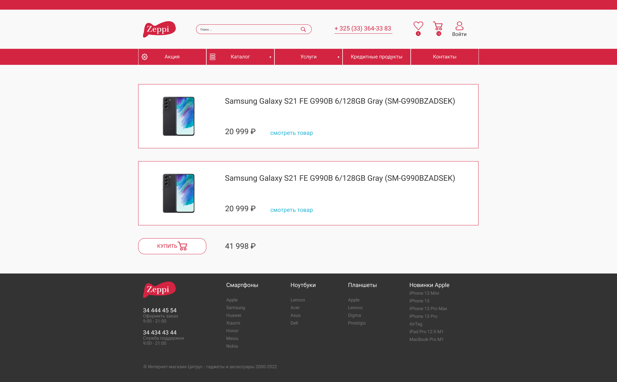
Task: Open iPhone 13 Pro Max footer link
Action: (428, 308)
